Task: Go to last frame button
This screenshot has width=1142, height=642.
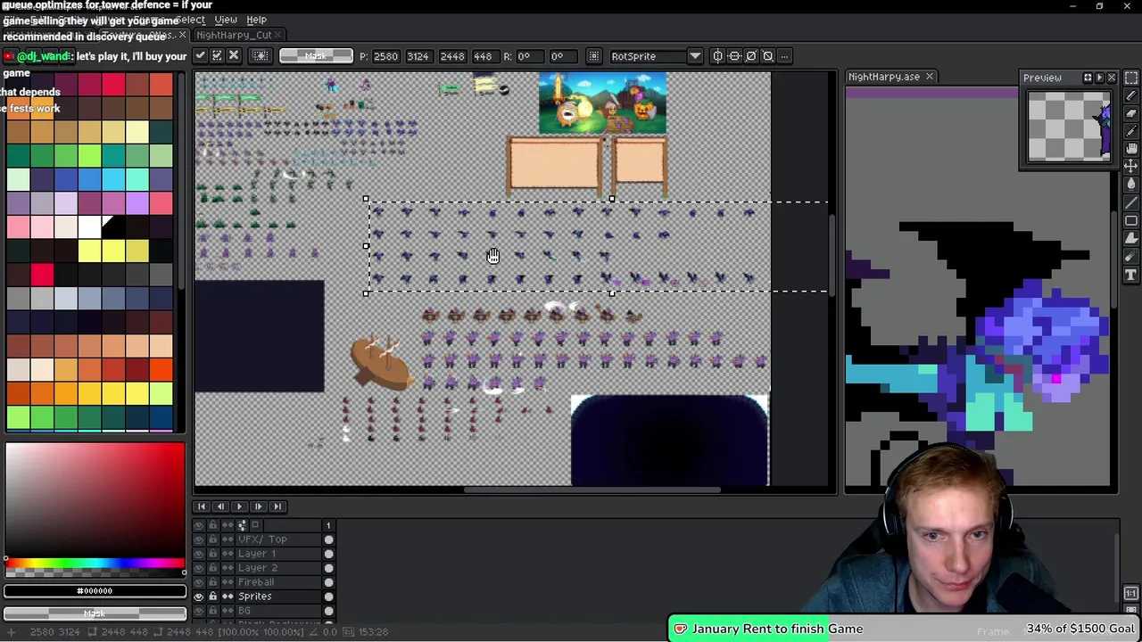Action: (277, 506)
